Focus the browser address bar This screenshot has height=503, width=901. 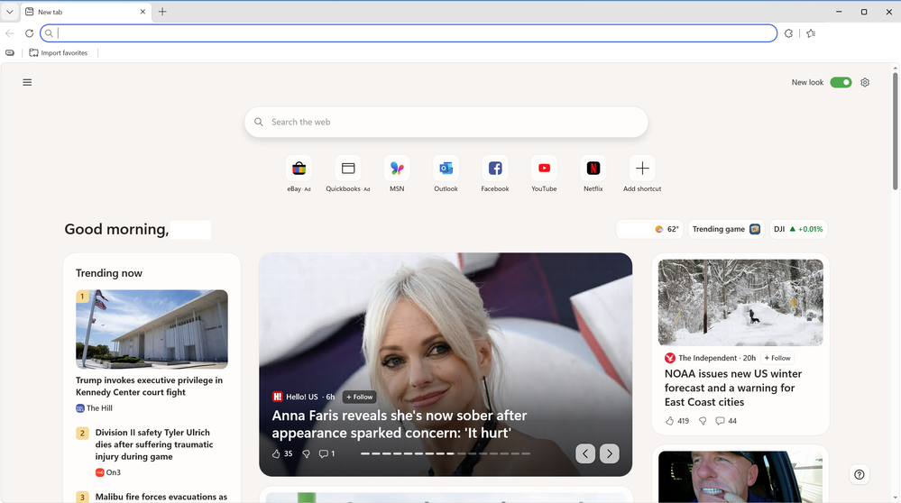pyautogui.click(x=409, y=33)
